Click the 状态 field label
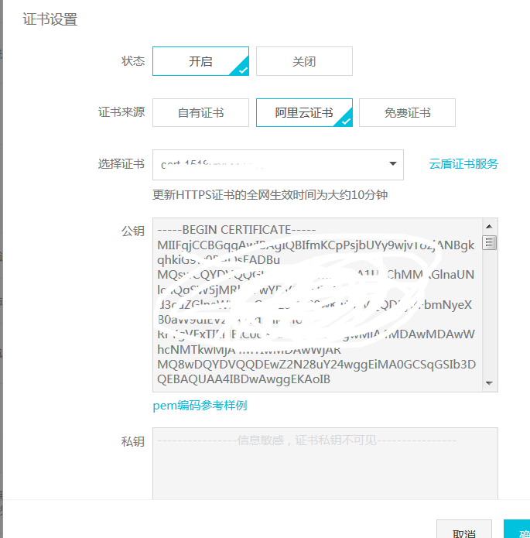The width and height of the screenshot is (530, 538). (133, 61)
